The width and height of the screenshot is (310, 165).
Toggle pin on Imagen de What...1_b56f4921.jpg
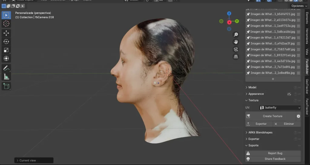pos(248,14)
